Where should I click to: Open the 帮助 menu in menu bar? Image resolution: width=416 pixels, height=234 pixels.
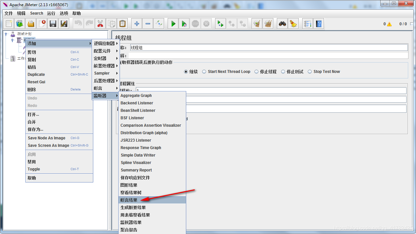pos(77,13)
